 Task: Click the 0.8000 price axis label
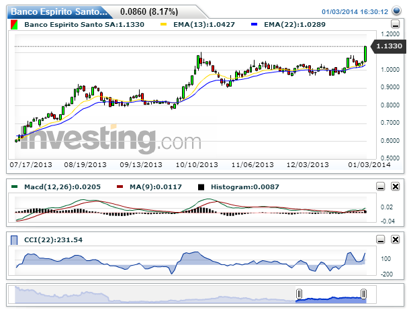coord(390,105)
